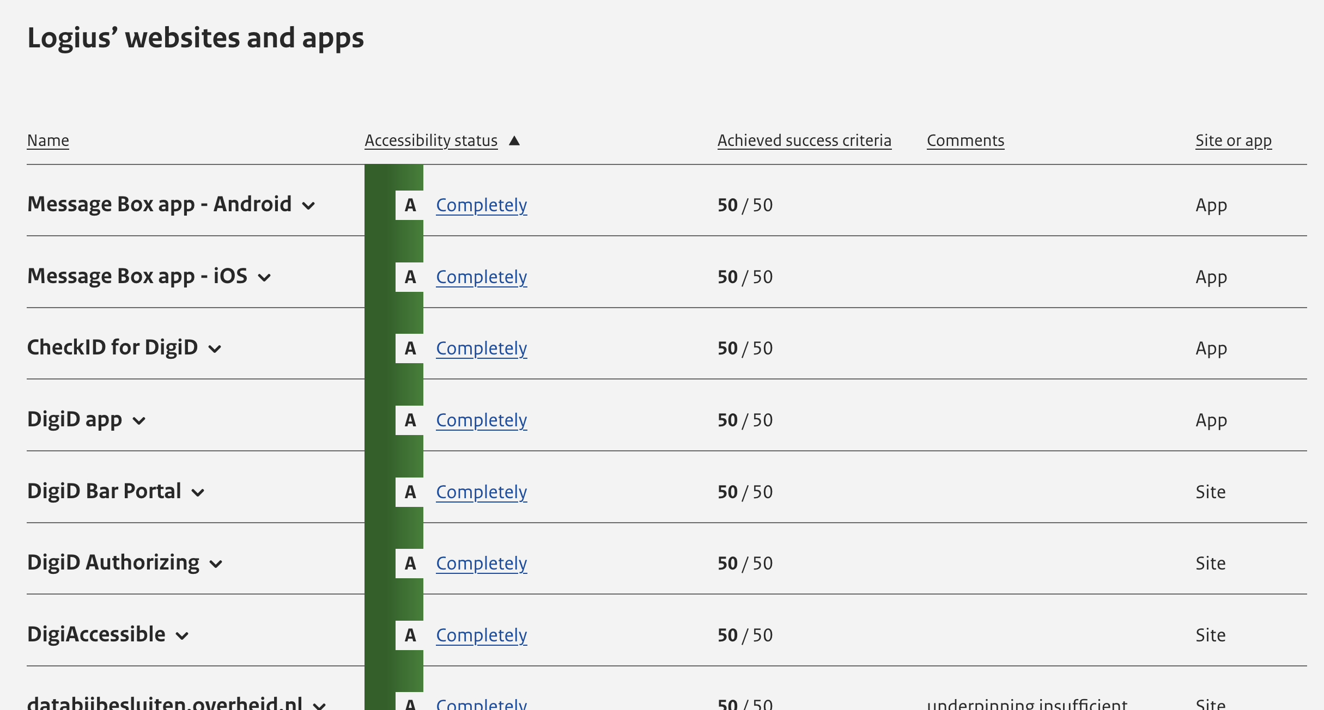Image resolution: width=1324 pixels, height=710 pixels.
Task: Sort by Comments column header
Action: pyautogui.click(x=965, y=140)
